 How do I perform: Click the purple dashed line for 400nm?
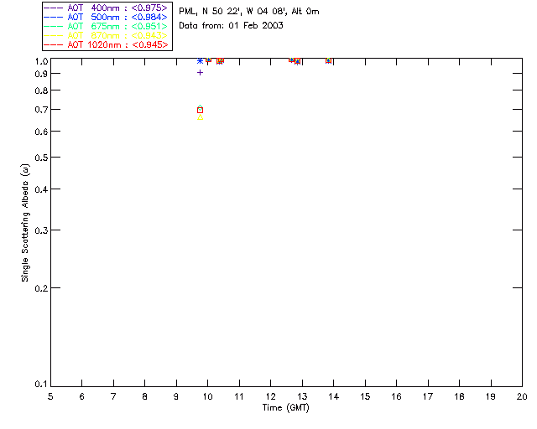point(54,8)
